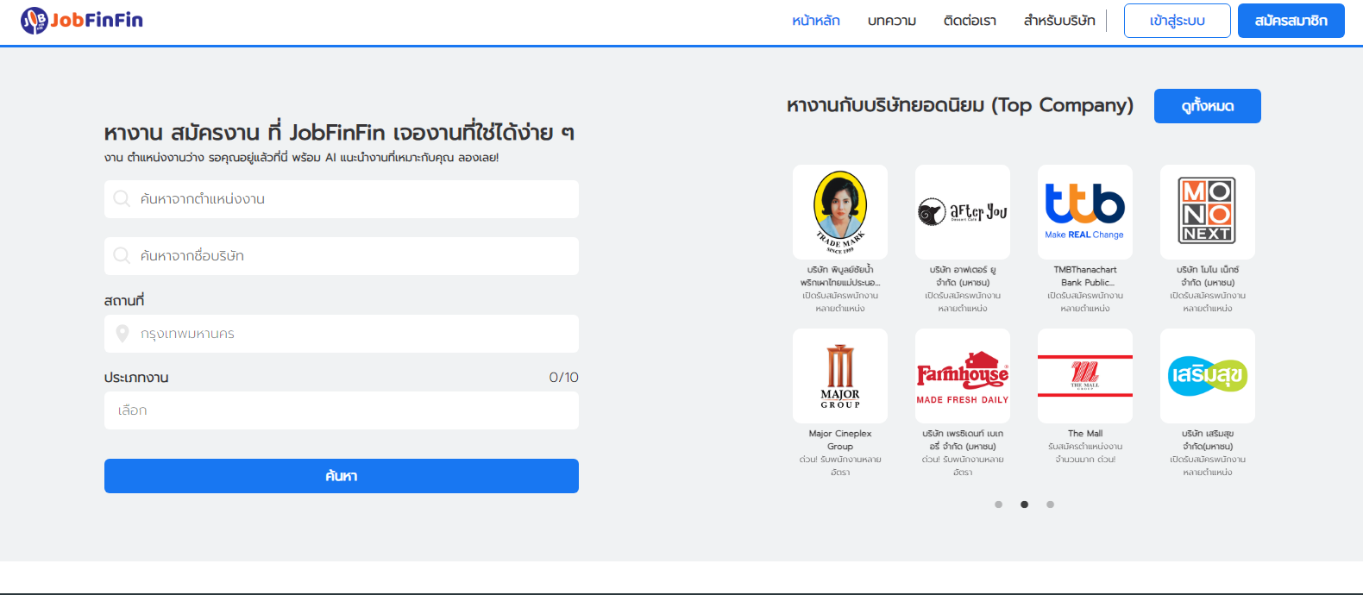Click the Farmhouse company logo
The image size is (1363, 595).
tap(963, 375)
